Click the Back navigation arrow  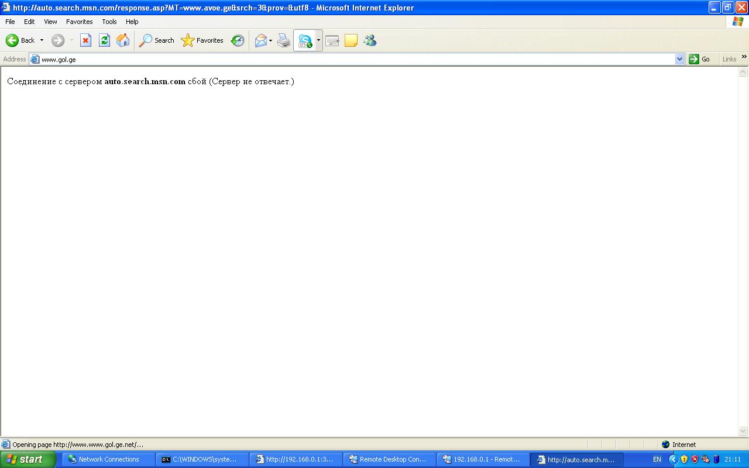12,40
